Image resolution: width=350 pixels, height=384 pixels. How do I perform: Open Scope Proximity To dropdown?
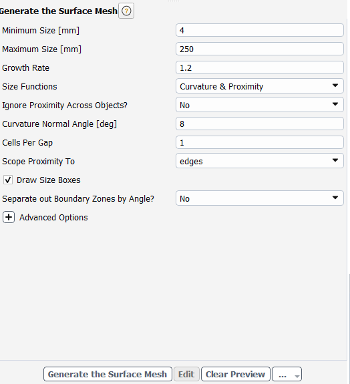(x=260, y=161)
